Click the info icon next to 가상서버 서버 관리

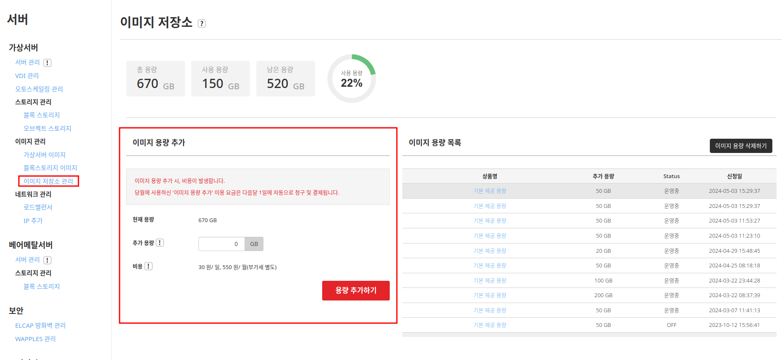tap(47, 63)
